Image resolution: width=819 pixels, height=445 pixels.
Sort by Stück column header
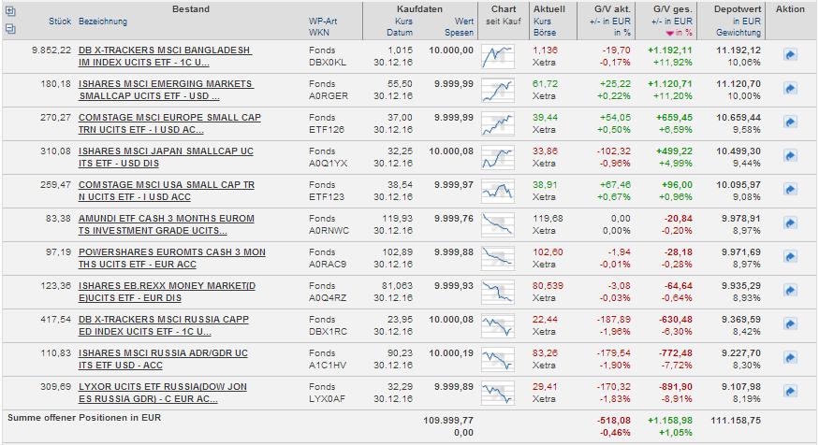click(x=60, y=22)
